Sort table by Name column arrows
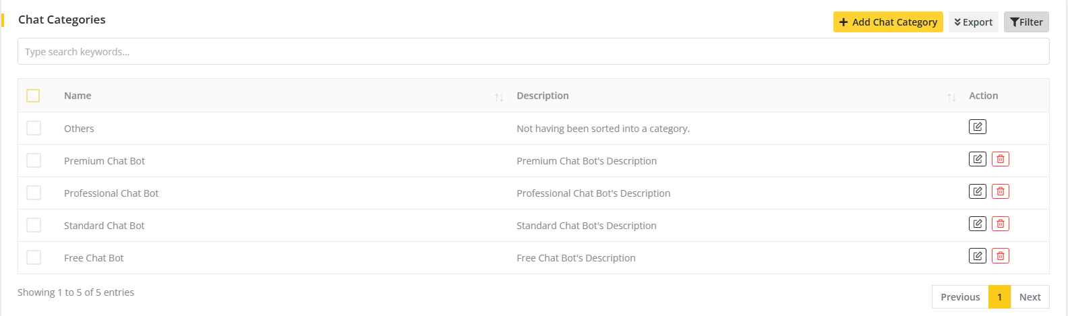The image size is (1068, 316). point(499,97)
